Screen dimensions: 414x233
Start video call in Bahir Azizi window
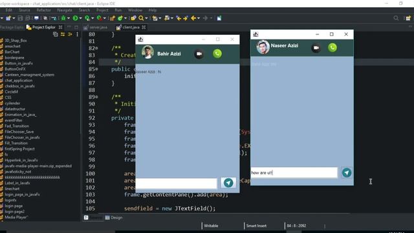click(199, 54)
